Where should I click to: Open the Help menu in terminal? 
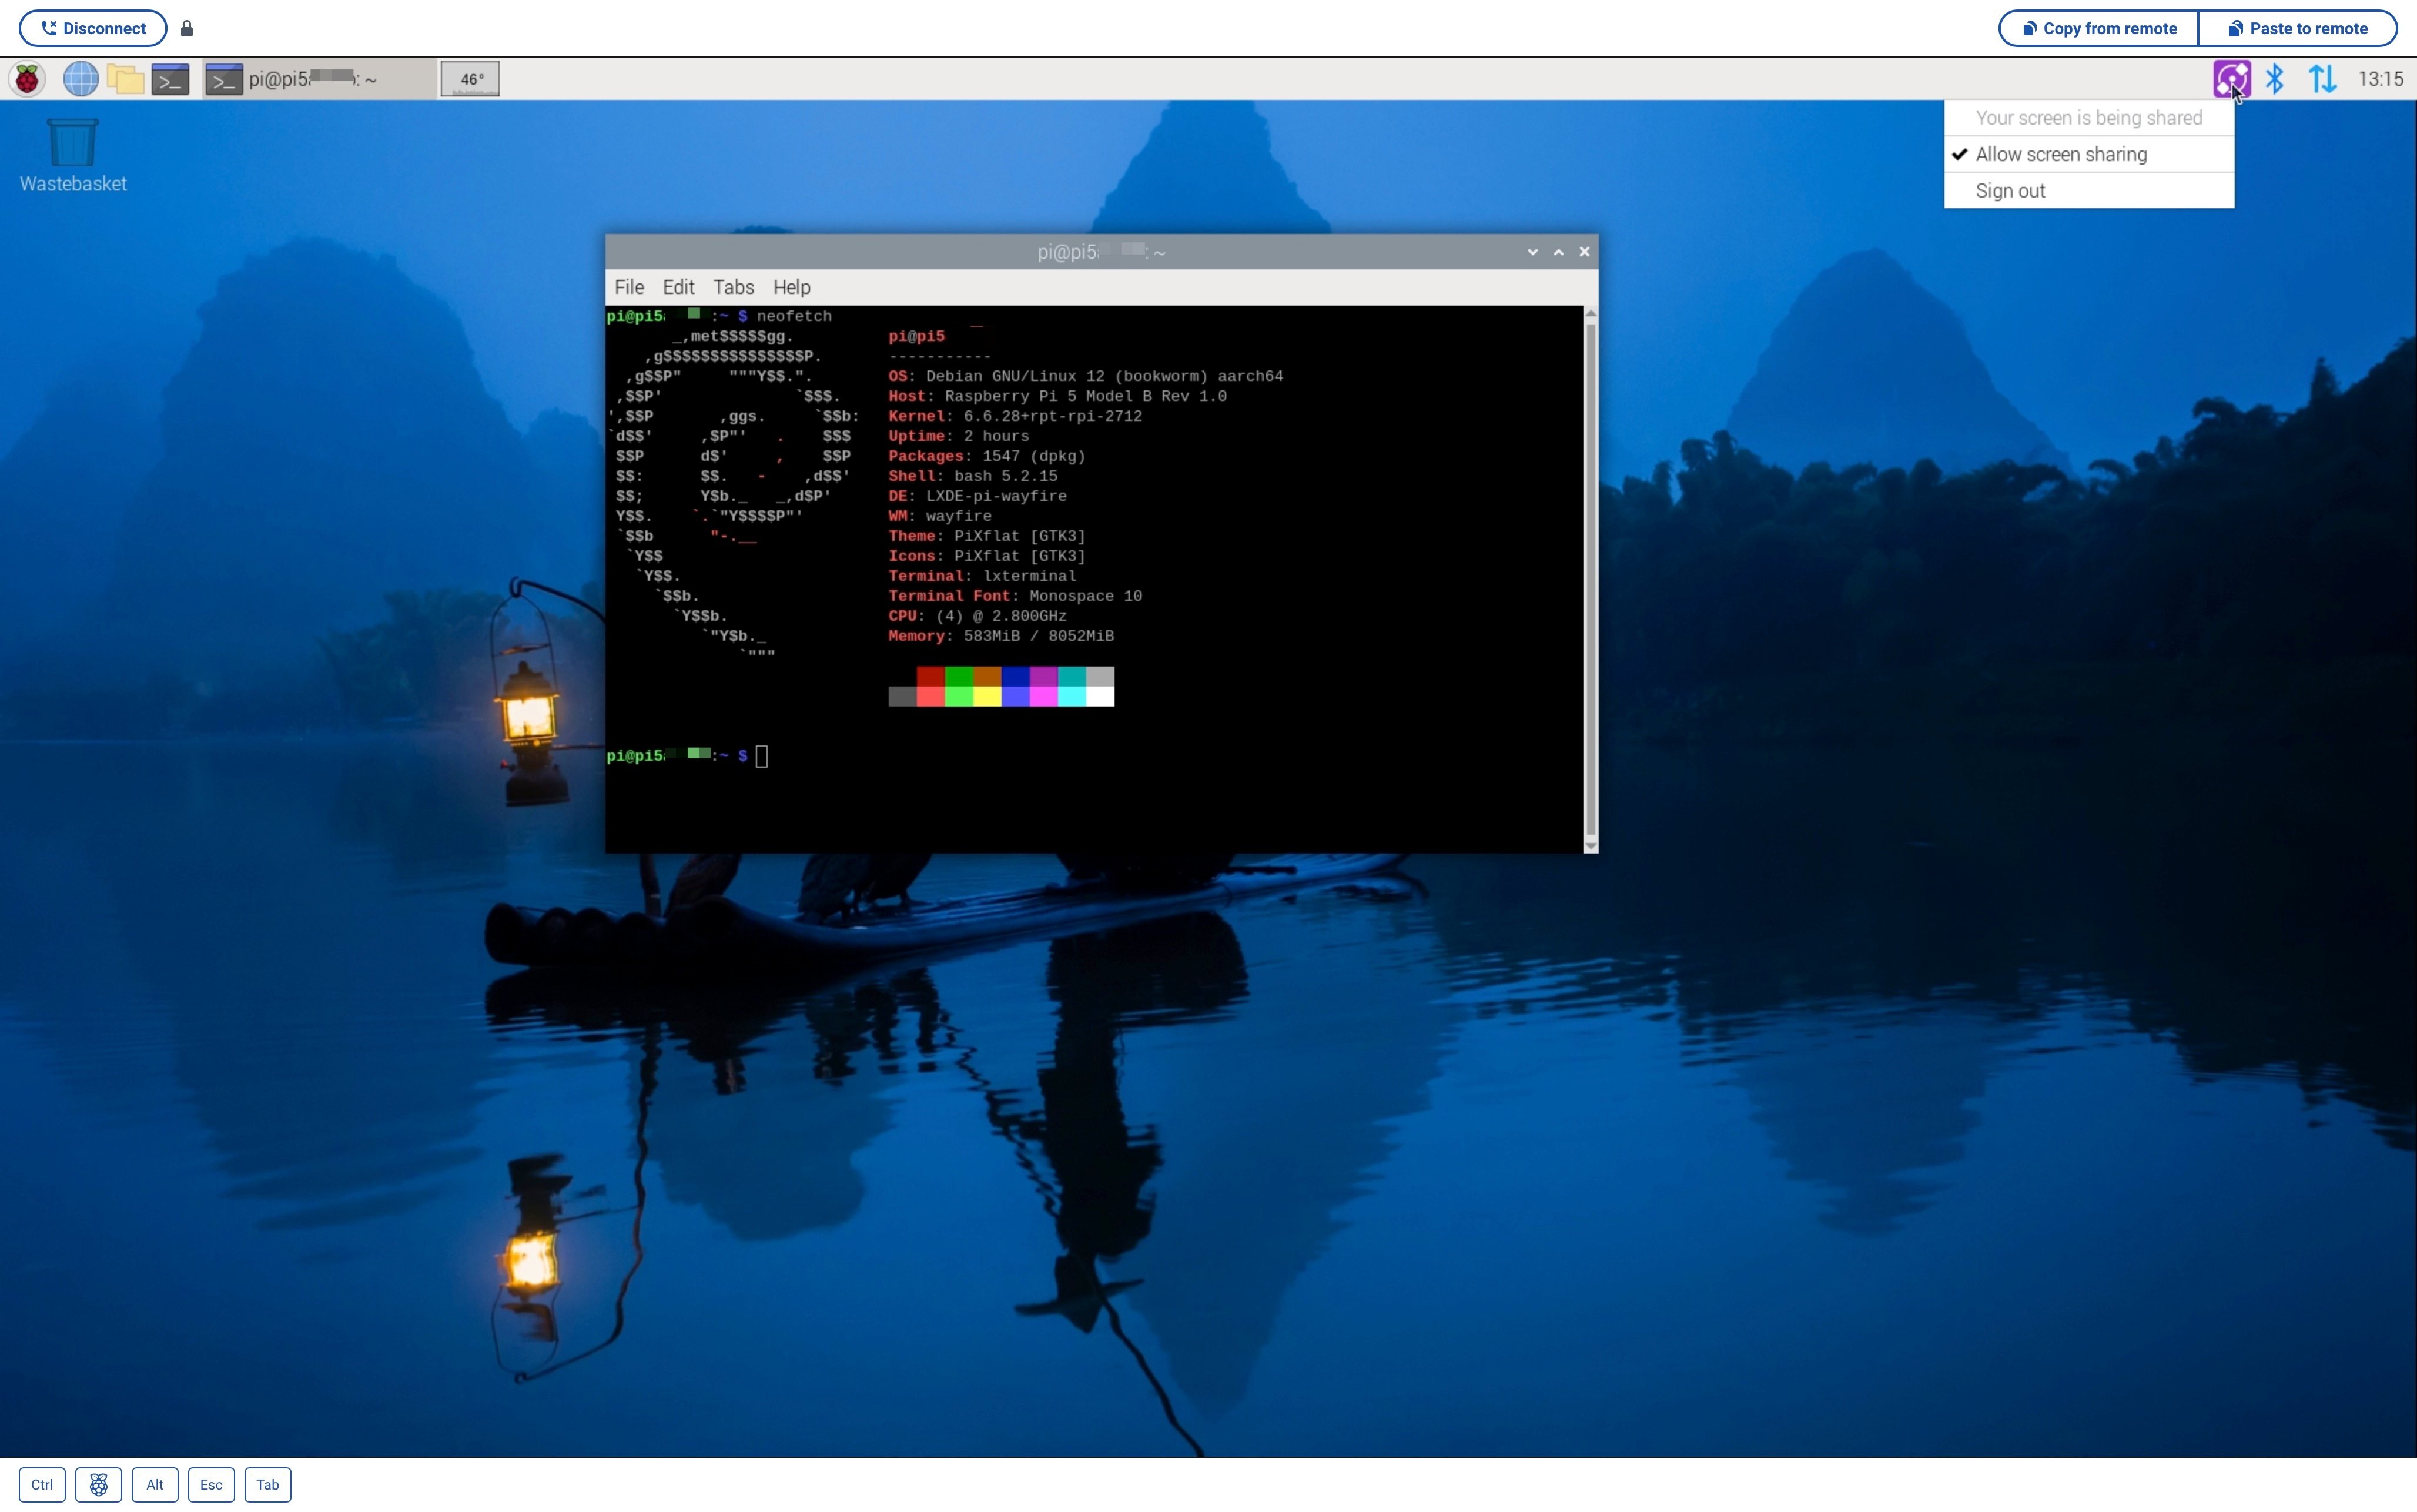pyautogui.click(x=791, y=287)
